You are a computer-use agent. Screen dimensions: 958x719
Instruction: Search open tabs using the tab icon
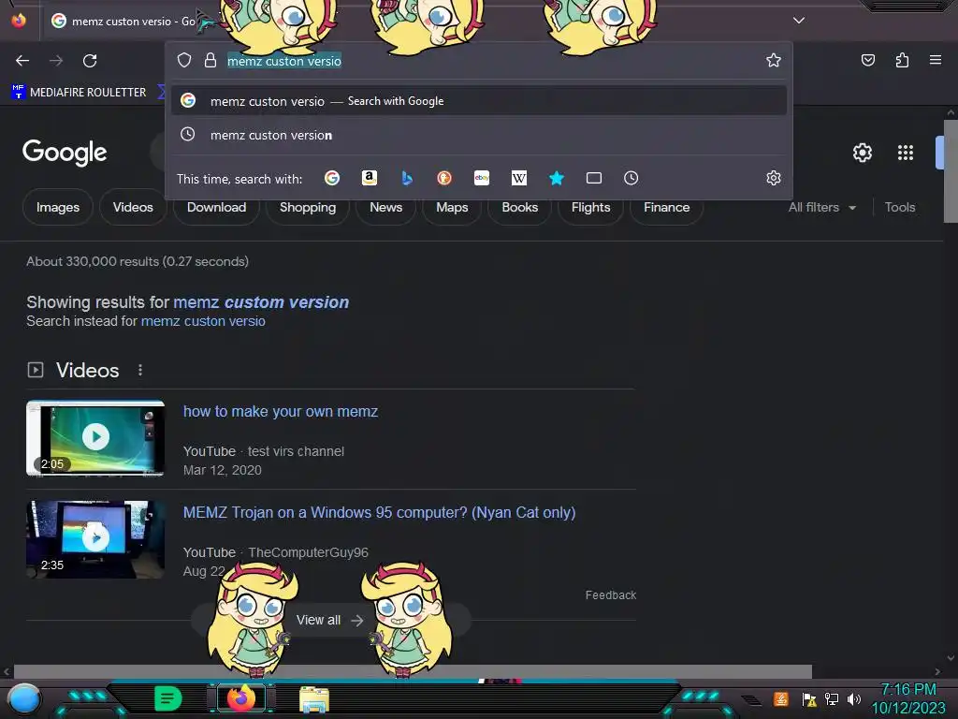coord(594,178)
